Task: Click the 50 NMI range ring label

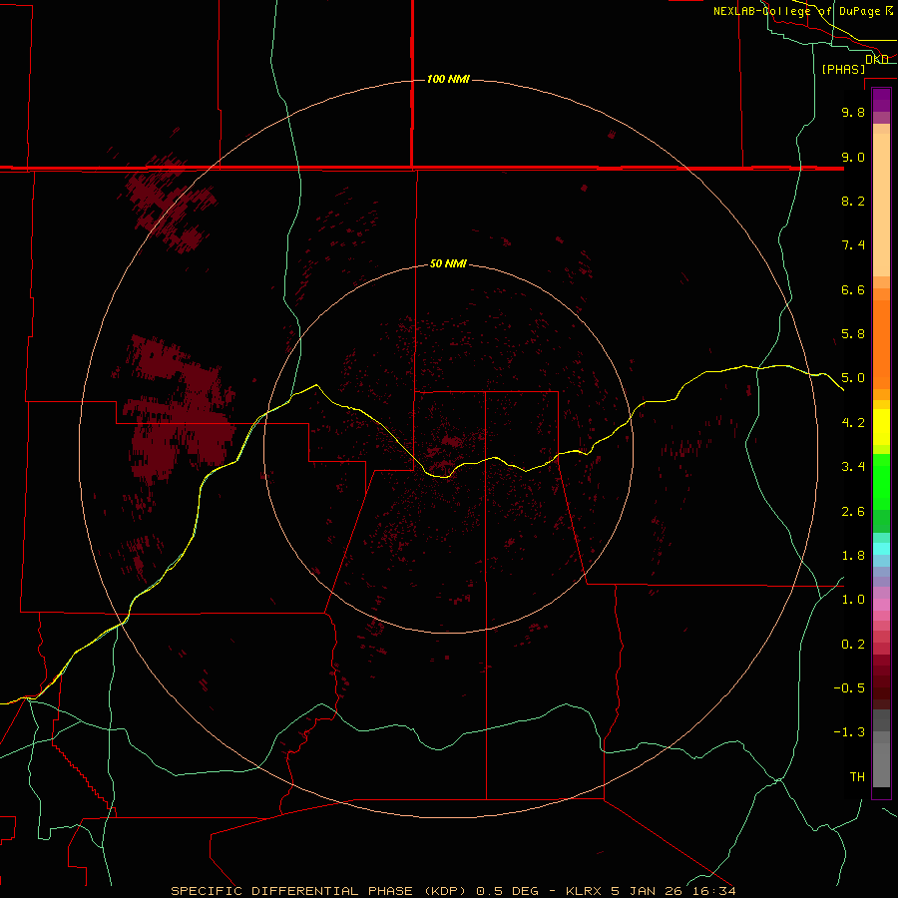Action: coord(448,263)
